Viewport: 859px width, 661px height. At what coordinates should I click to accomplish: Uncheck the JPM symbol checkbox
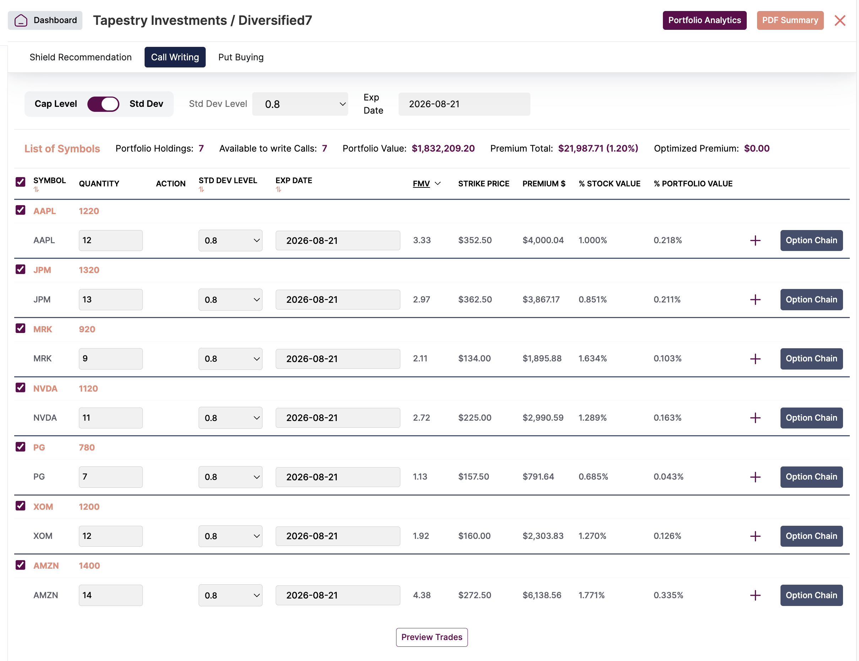pos(21,269)
